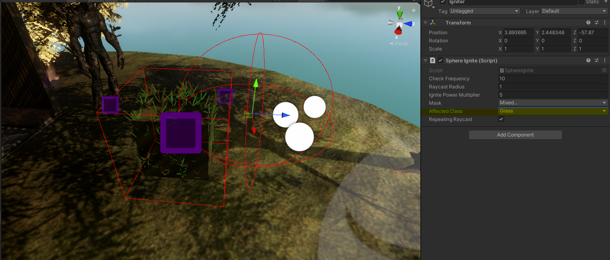Toggle the Static checkbox
Screen dimensions: 610x260
click(x=581, y=2)
